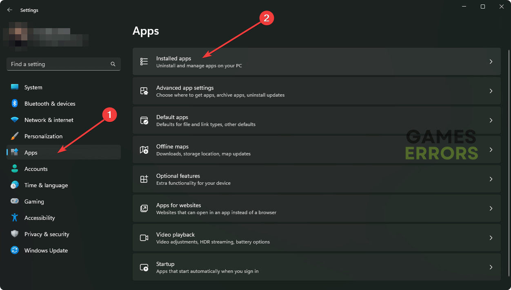Click the Bluetooth & devices icon
This screenshot has width=511, height=290.
(15, 104)
